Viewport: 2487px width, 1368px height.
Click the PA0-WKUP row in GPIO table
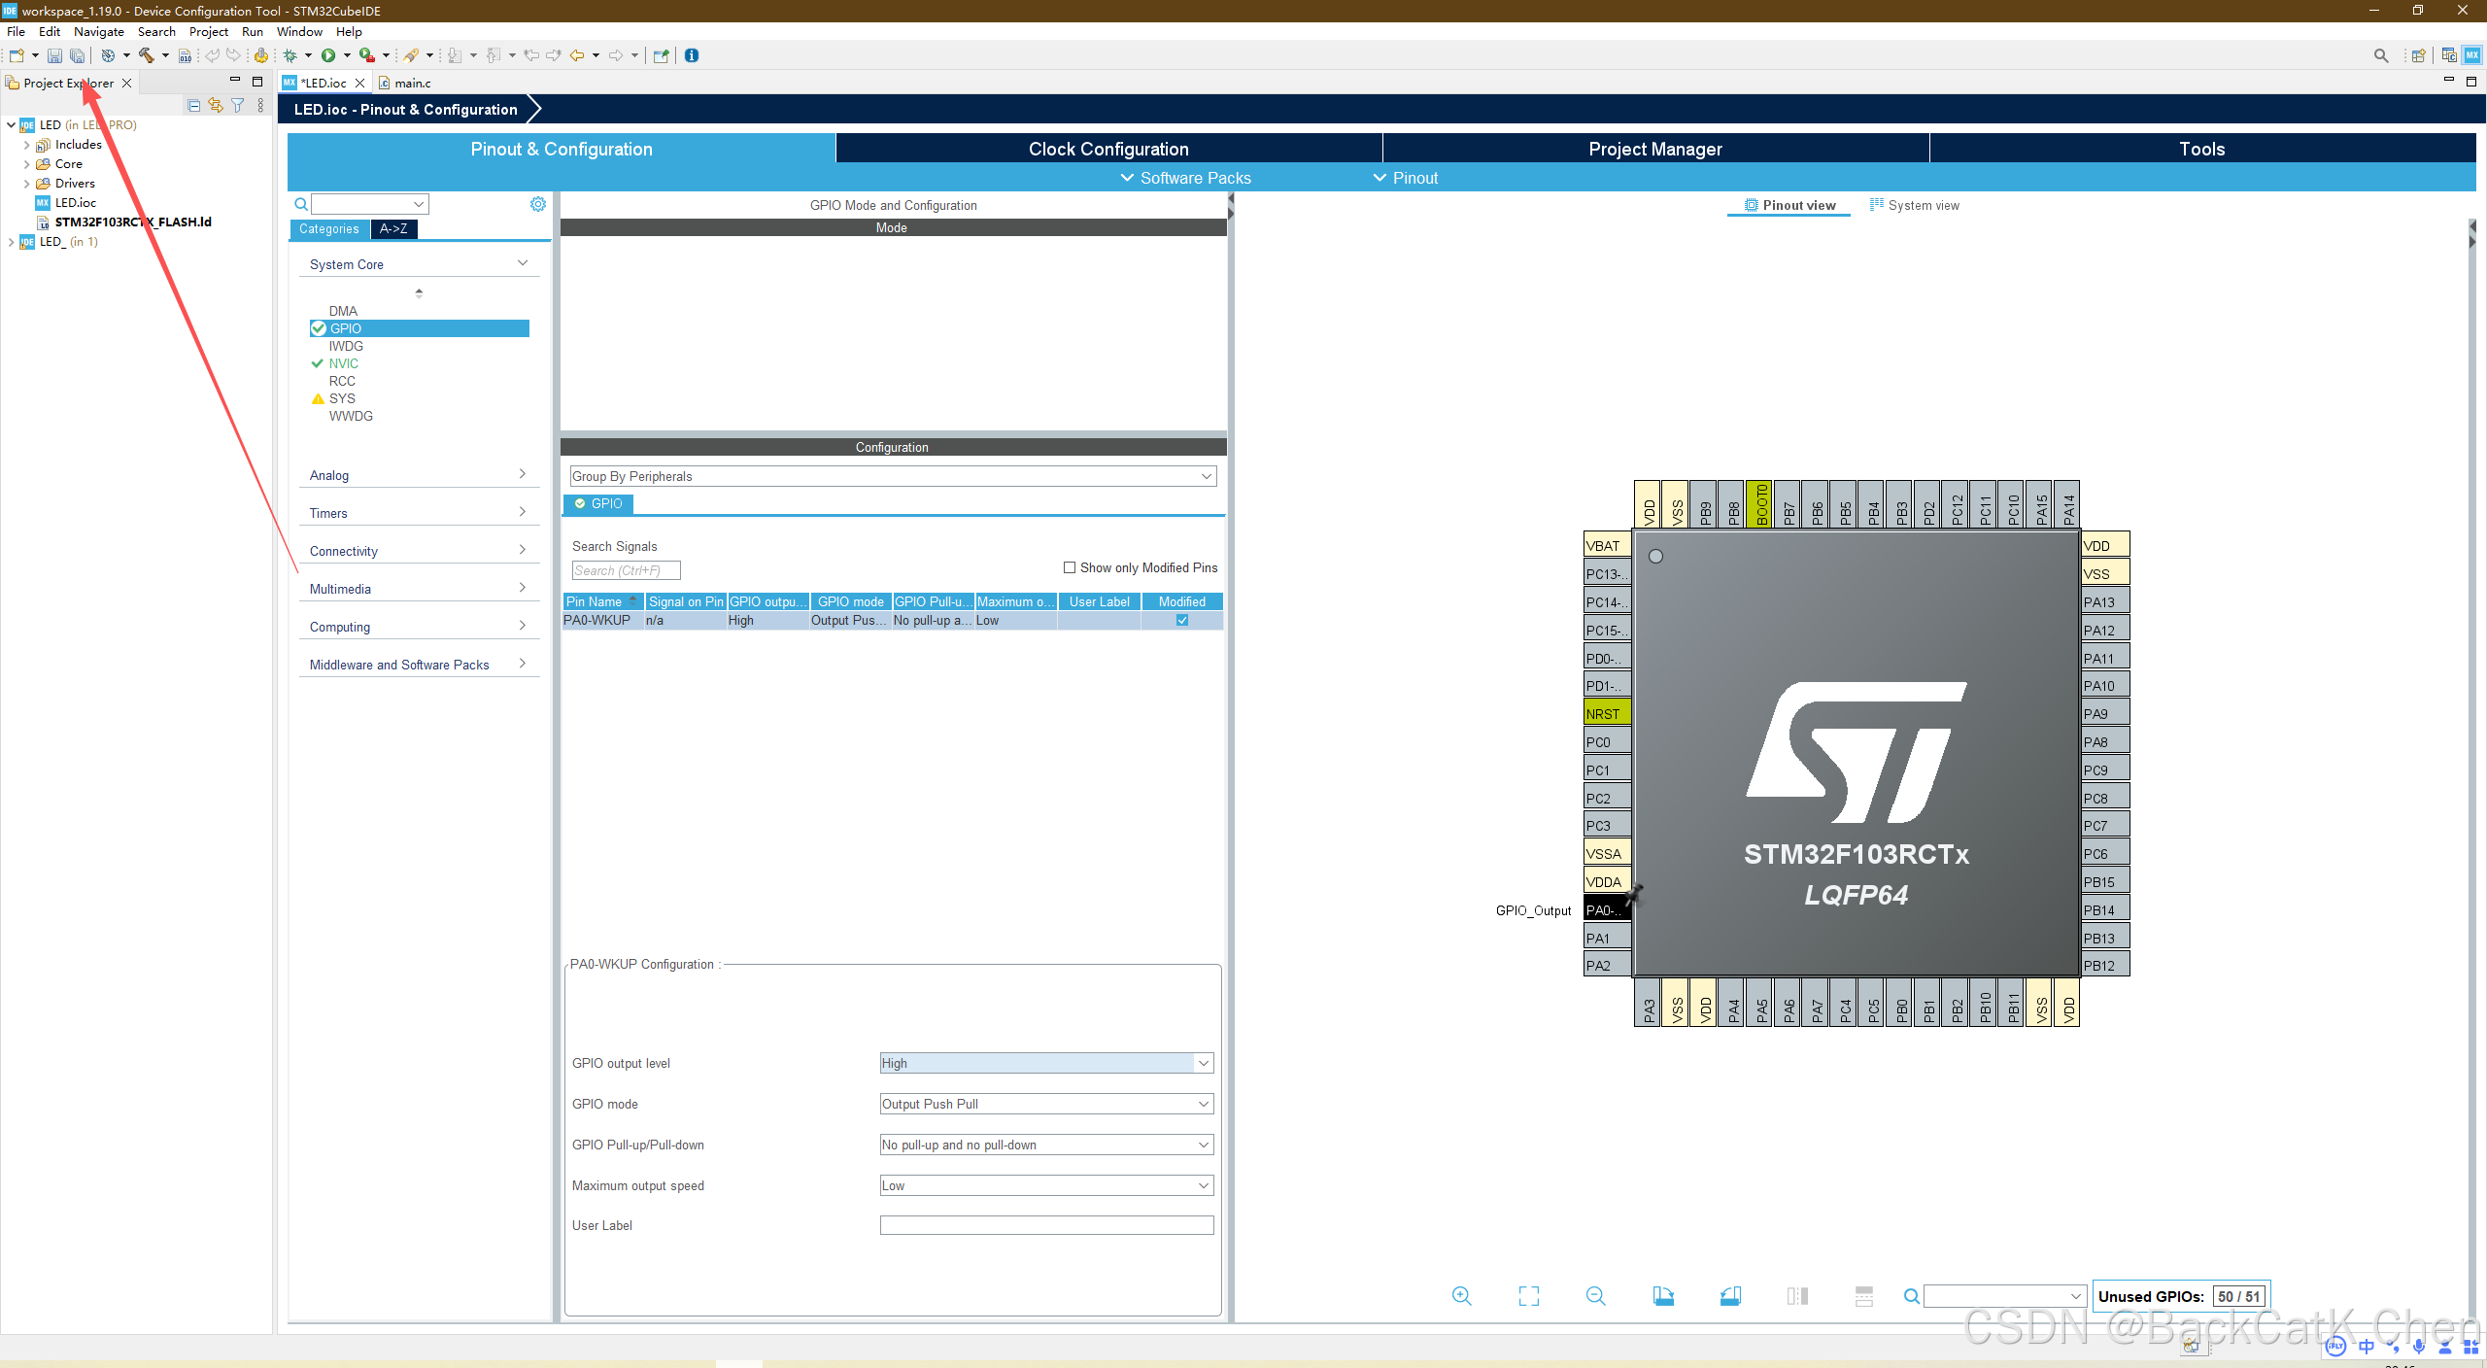[892, 620]
